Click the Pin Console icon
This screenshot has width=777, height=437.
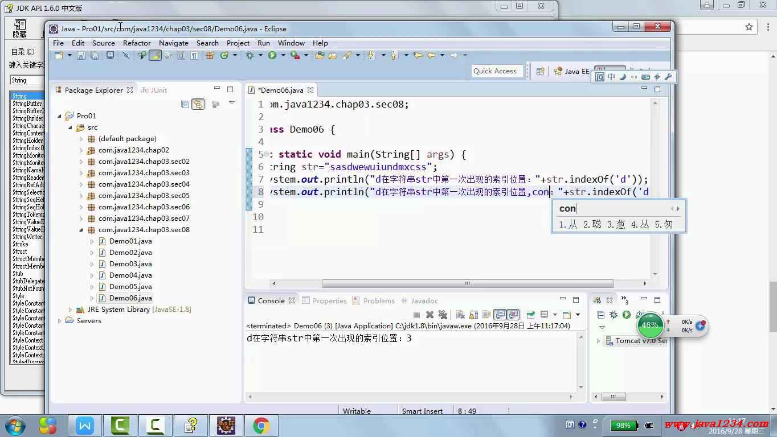coord(530,315)
